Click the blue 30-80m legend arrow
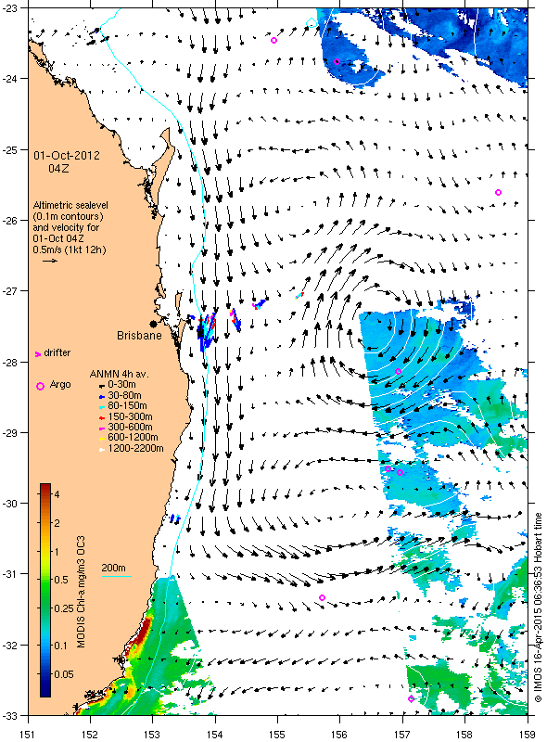The height and width of the screenshot is (742, 547). tap(101, 397)
